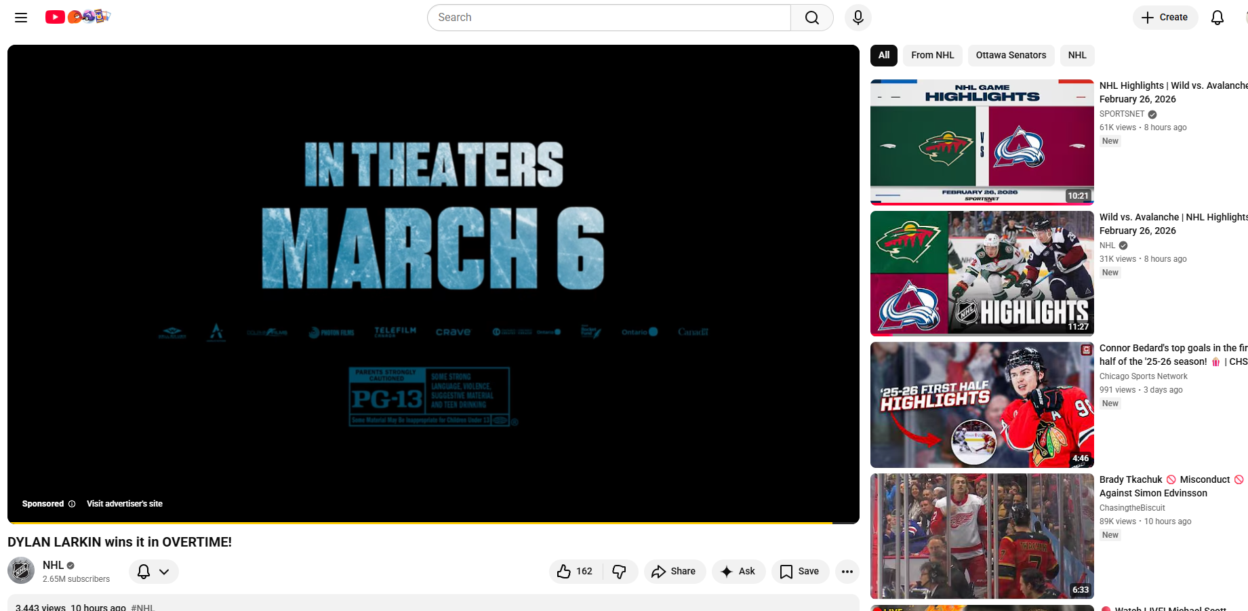Start voice search with microphone
The height and width of the screenshot is (611, 1248).
coord(858,18)
